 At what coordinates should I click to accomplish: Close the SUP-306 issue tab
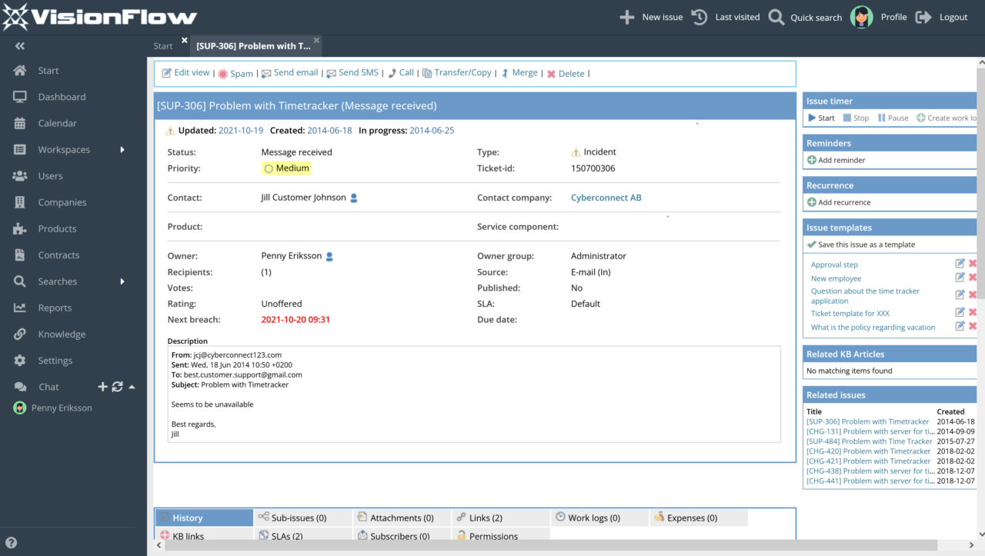(x=316, y=41)
